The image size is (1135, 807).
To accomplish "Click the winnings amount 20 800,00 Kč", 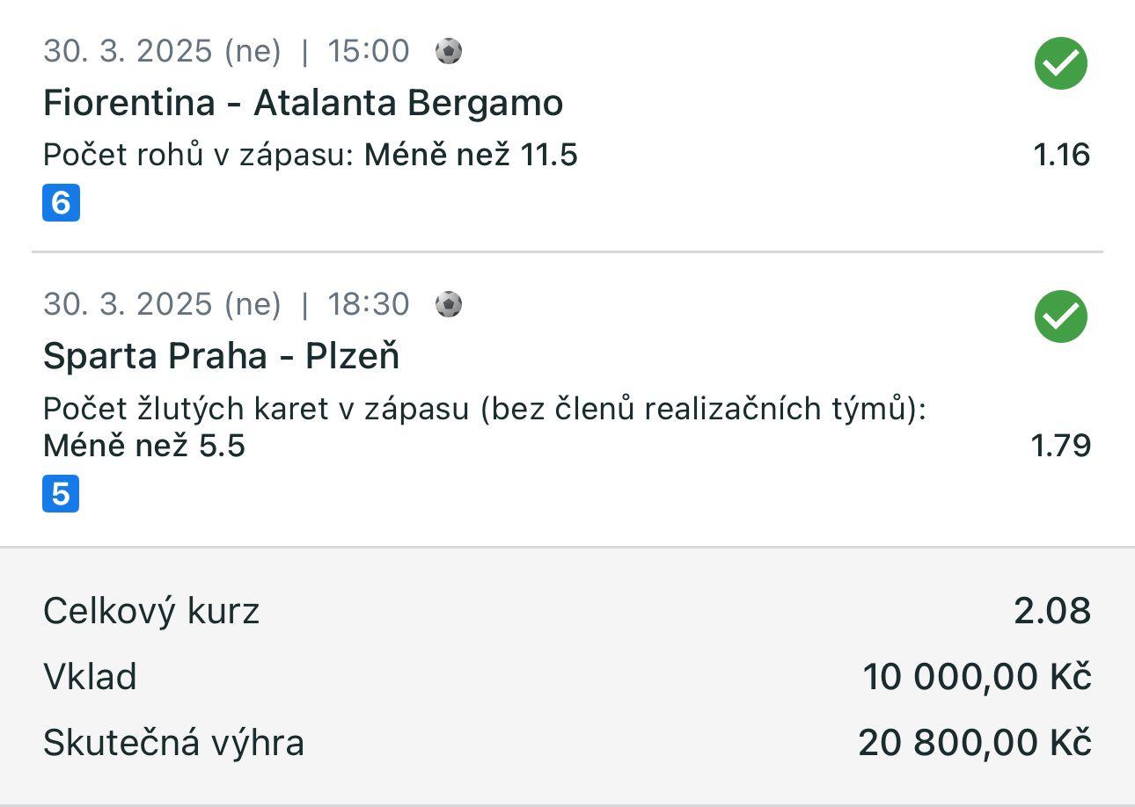I will 975,743.
